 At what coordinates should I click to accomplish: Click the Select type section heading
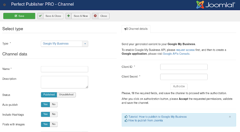point(13,29)
